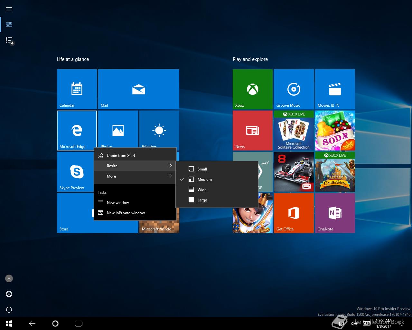Click the Windows Start button
412x330 pixels.
click(x=9, y=323)
